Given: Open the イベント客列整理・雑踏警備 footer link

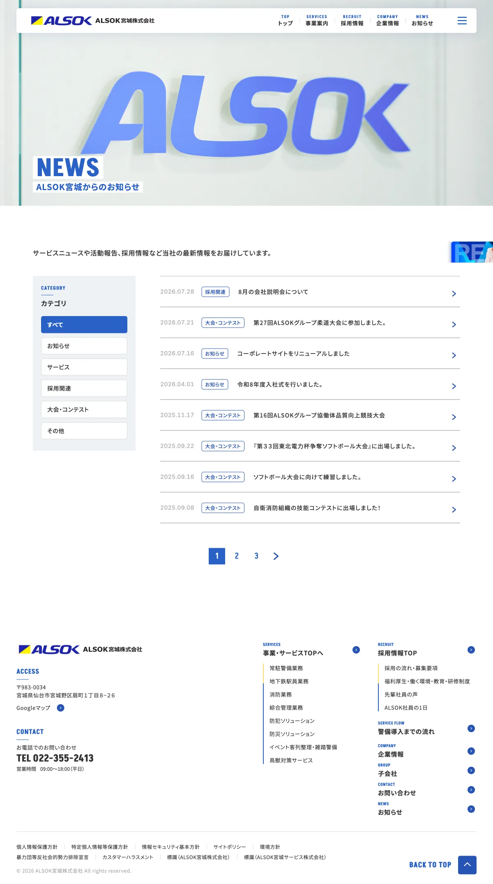Looking at the screenshot, I should pyautogui.click(x=303, y=747).
